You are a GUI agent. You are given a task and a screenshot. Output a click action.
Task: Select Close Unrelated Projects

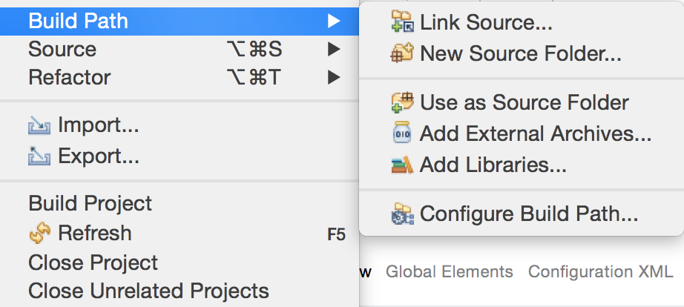148,291
